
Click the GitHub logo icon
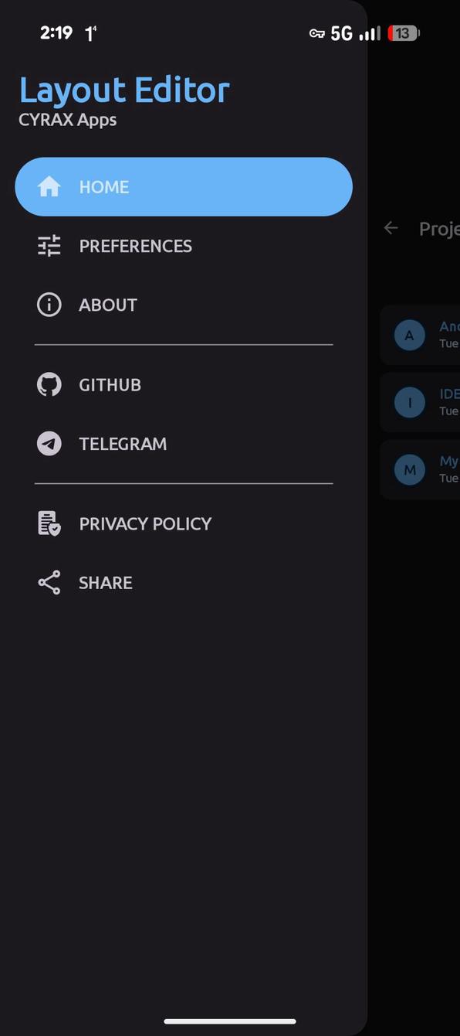click(49, 384)
